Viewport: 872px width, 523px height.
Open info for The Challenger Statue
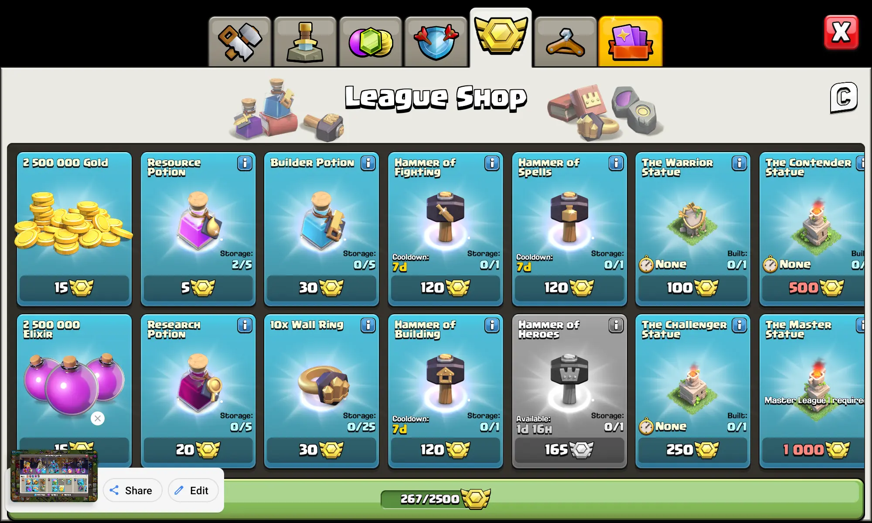click(x=739, y=325)
